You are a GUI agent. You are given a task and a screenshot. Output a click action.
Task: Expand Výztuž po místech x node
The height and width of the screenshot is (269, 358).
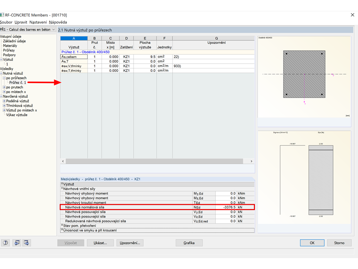tap(4, 110)
